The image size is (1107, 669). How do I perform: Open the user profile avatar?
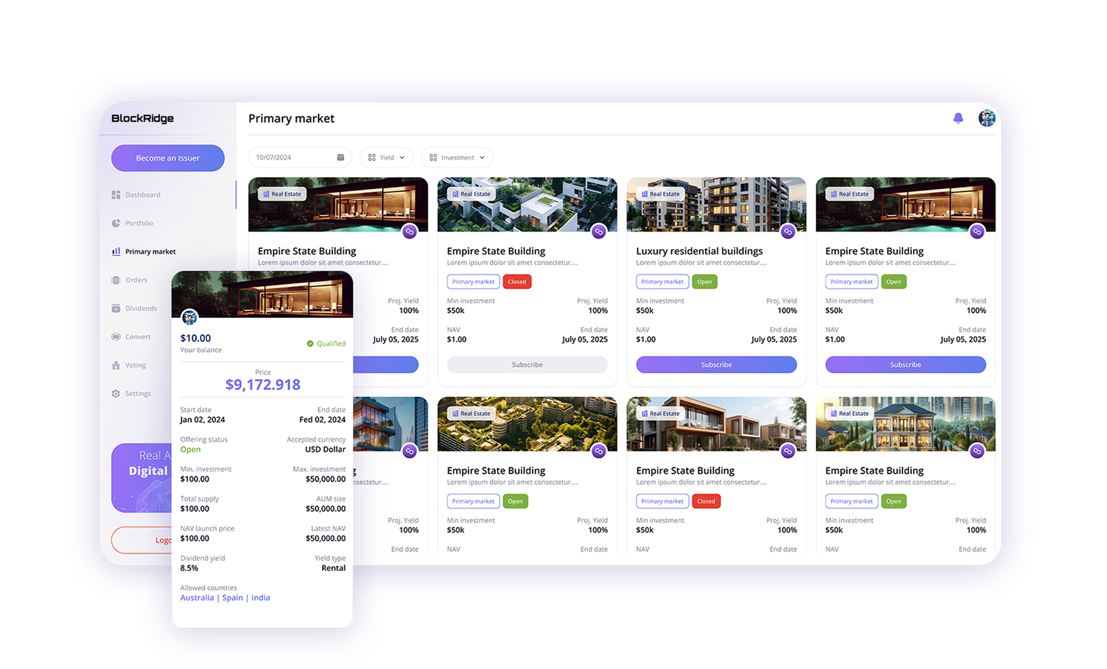click(x=987, y=118)
